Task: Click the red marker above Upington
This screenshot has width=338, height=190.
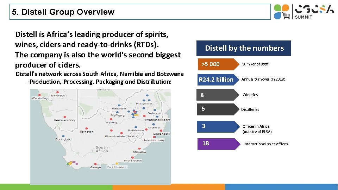Action: 87,128
